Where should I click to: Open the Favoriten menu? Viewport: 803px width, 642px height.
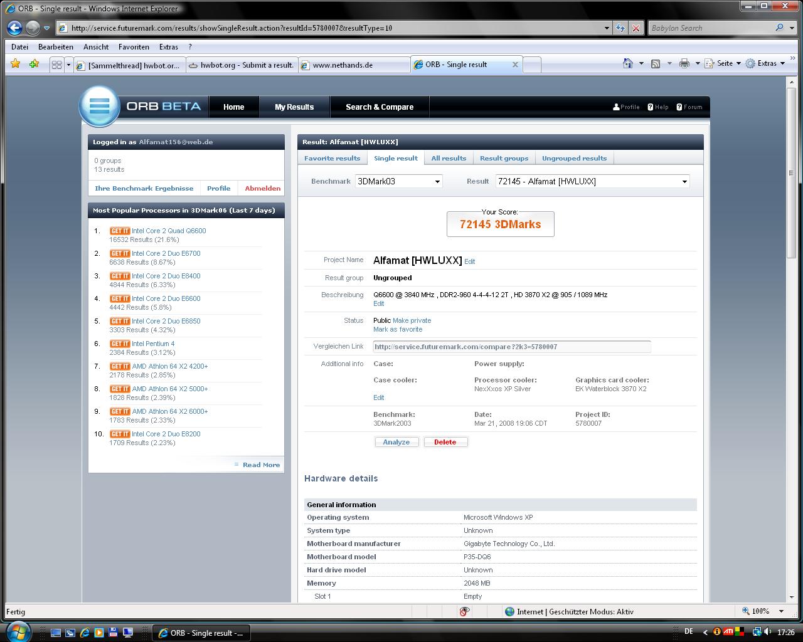pos(134,47)
